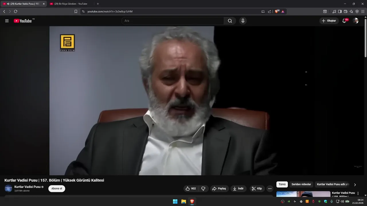The width and height of the screenshot is (367, 206).
Task: Switch to Bir Rüya Gördüm browser tab
Action: tap(71, 4)
